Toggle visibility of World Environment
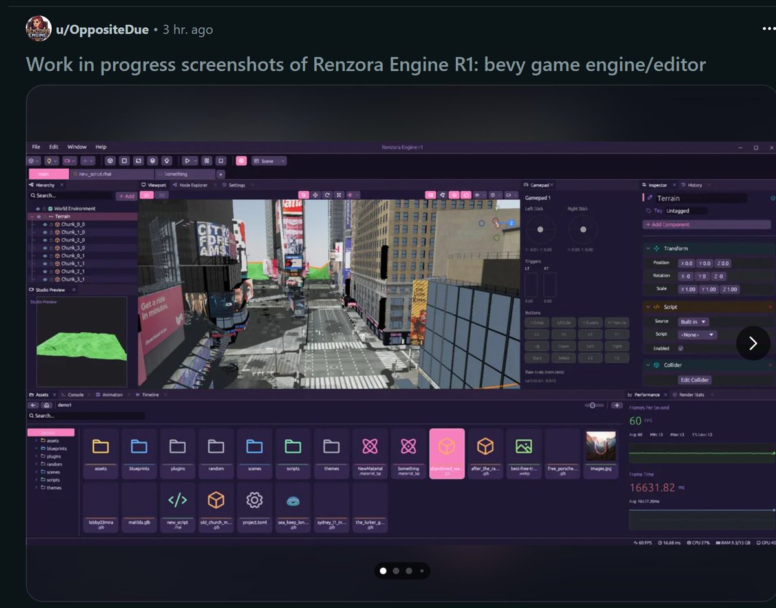The width and height of the screenshot is (776, 608). pyautogui.click(x=38, y=209)
